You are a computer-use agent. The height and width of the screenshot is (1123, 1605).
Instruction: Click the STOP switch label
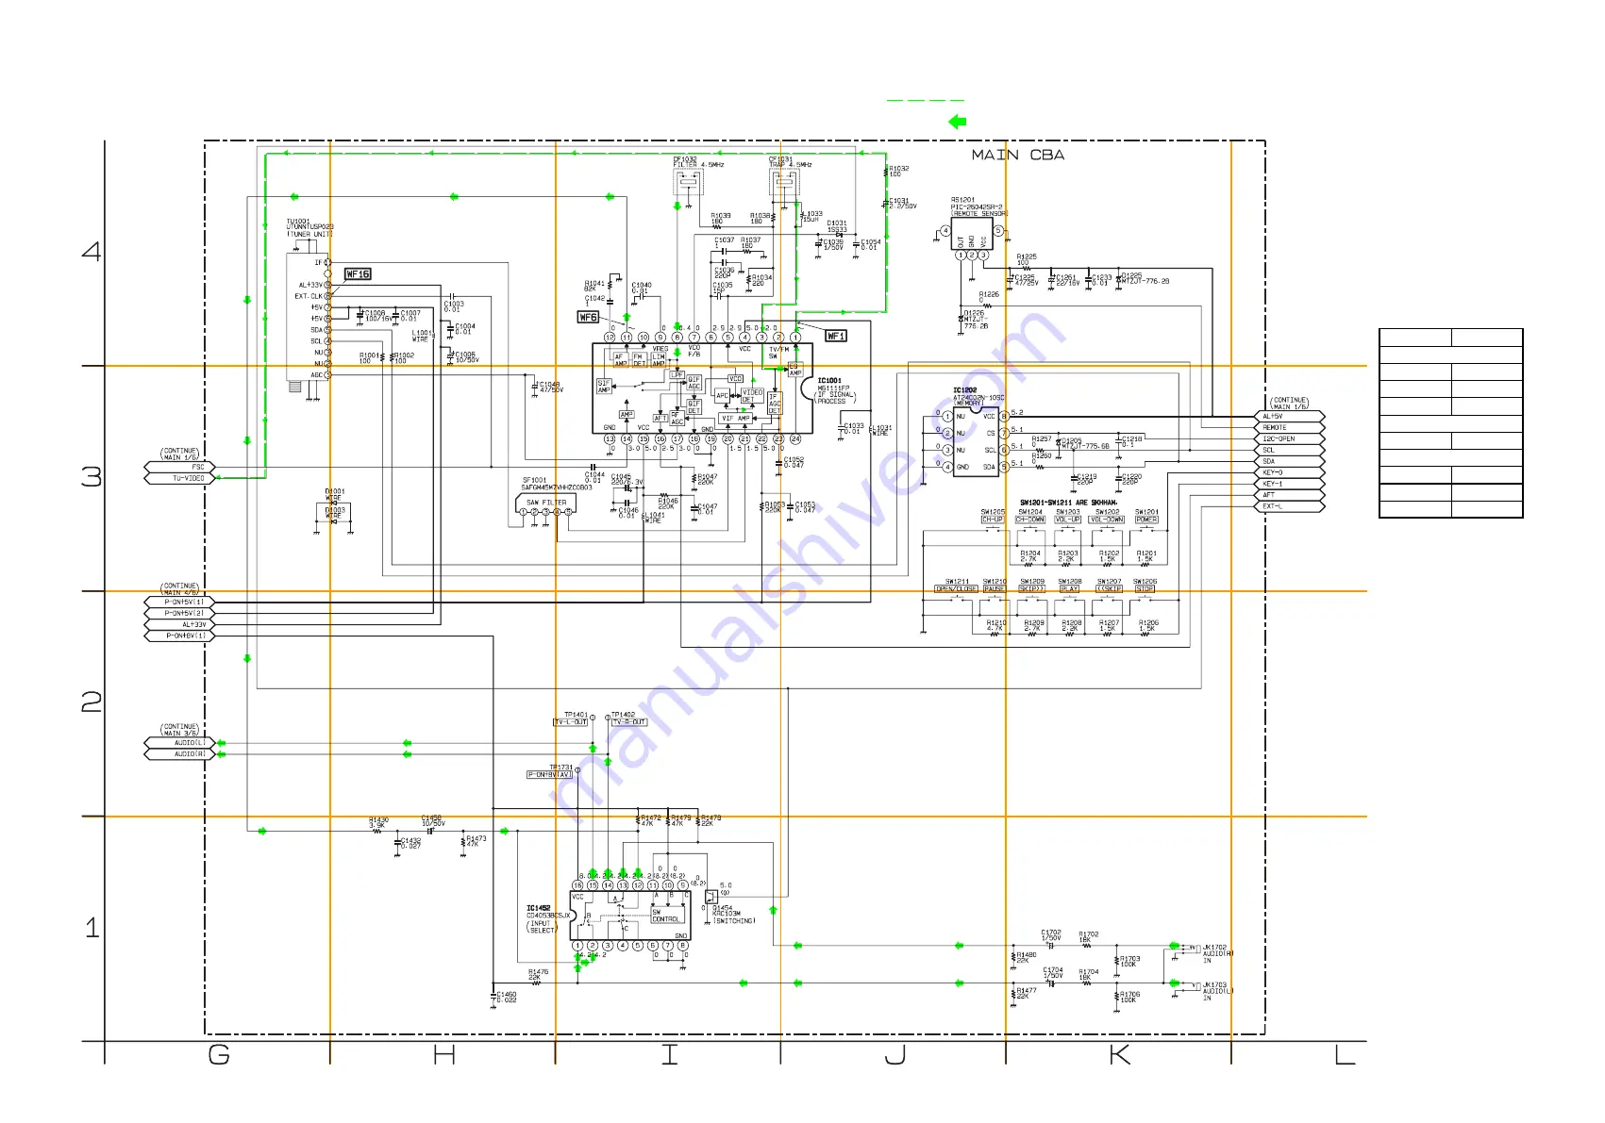click(x=1145, y=589)
